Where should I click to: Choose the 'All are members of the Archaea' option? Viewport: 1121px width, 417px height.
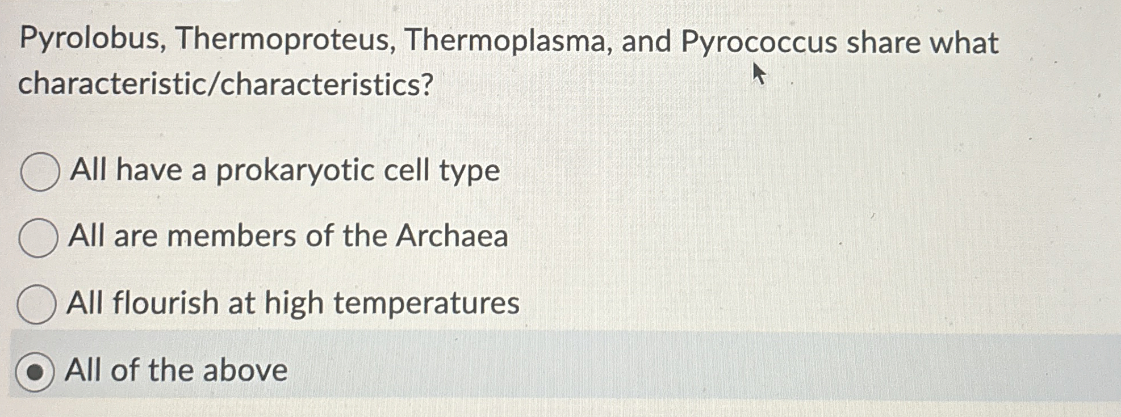38,238
